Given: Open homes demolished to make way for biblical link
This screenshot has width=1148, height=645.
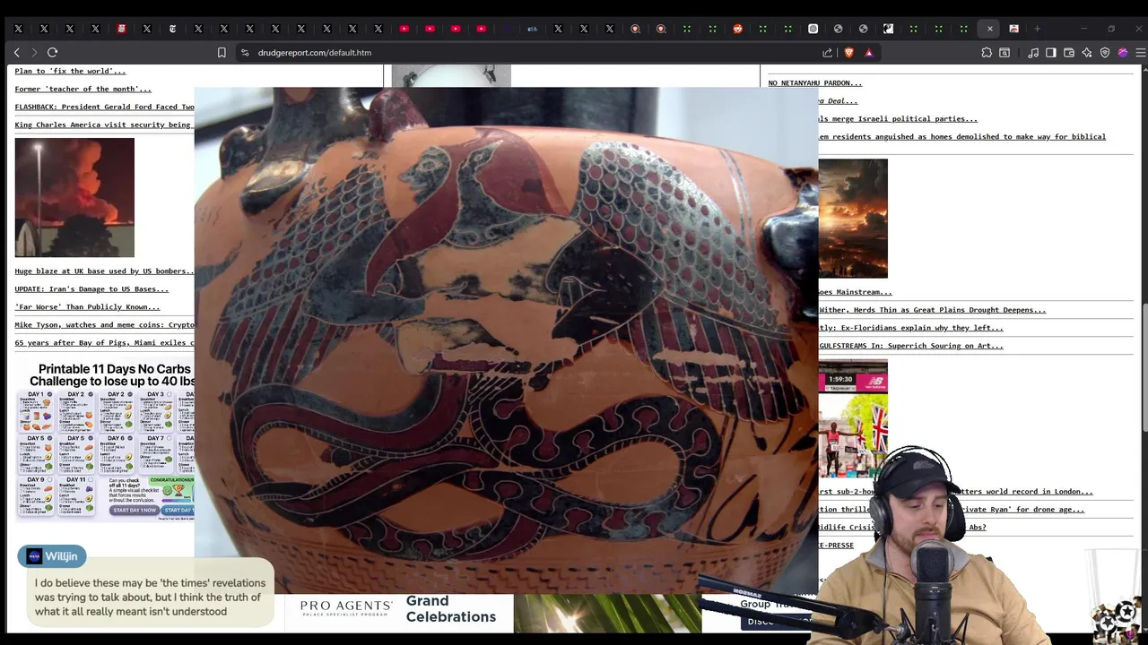Looking at the screenshot, I should tap(962, 136).
